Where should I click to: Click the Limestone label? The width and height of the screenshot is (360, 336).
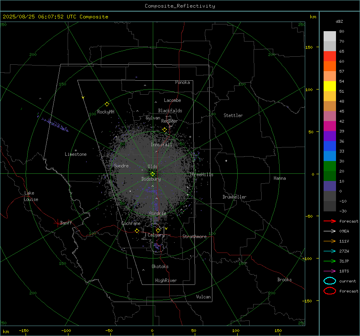(76, 154)
